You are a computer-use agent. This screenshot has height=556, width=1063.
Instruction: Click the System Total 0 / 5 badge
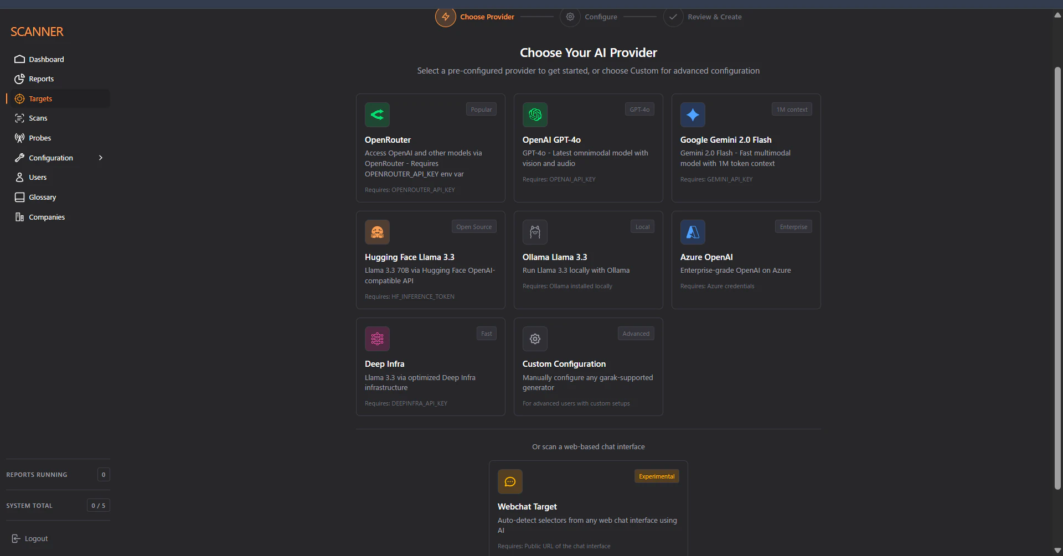click(99, 506)
